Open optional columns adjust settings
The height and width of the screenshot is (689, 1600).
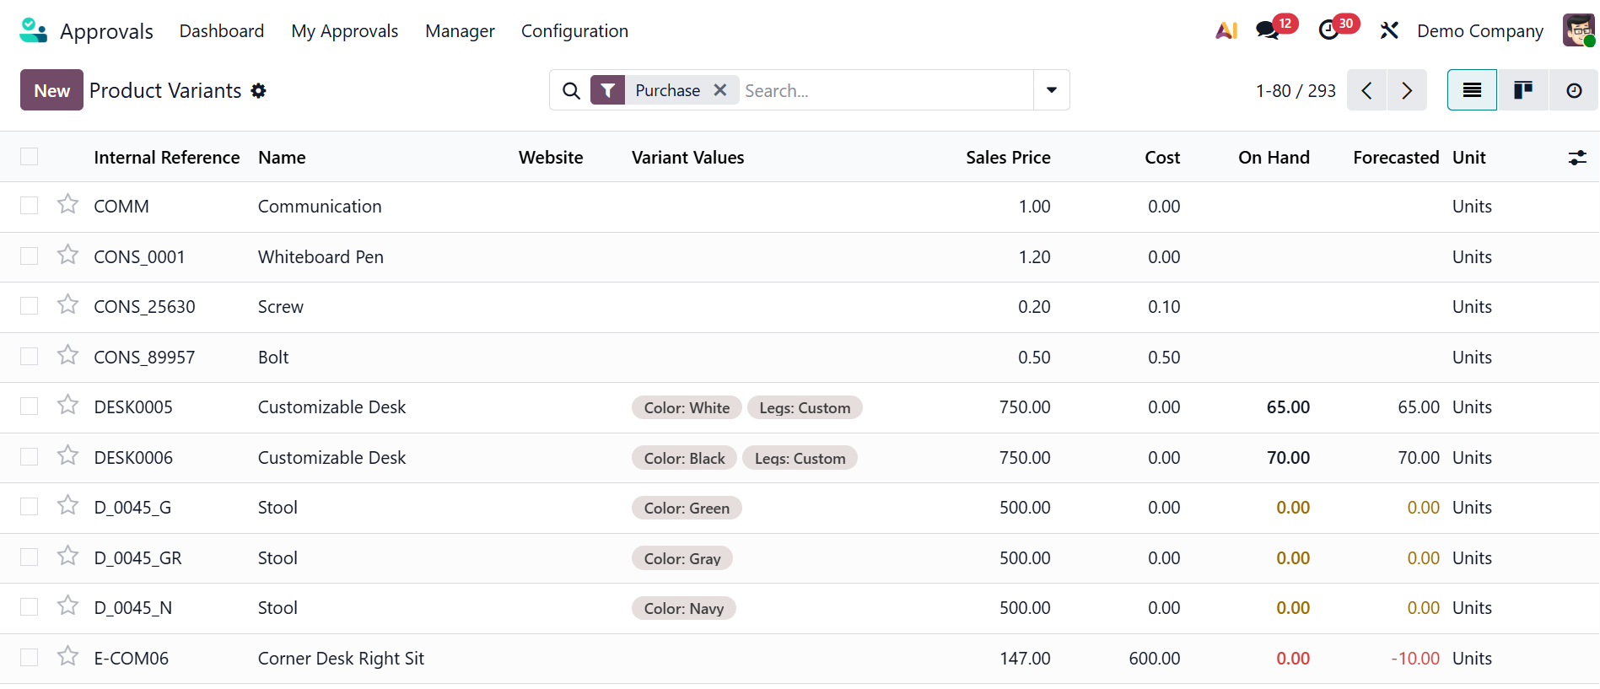[1576, 158]
